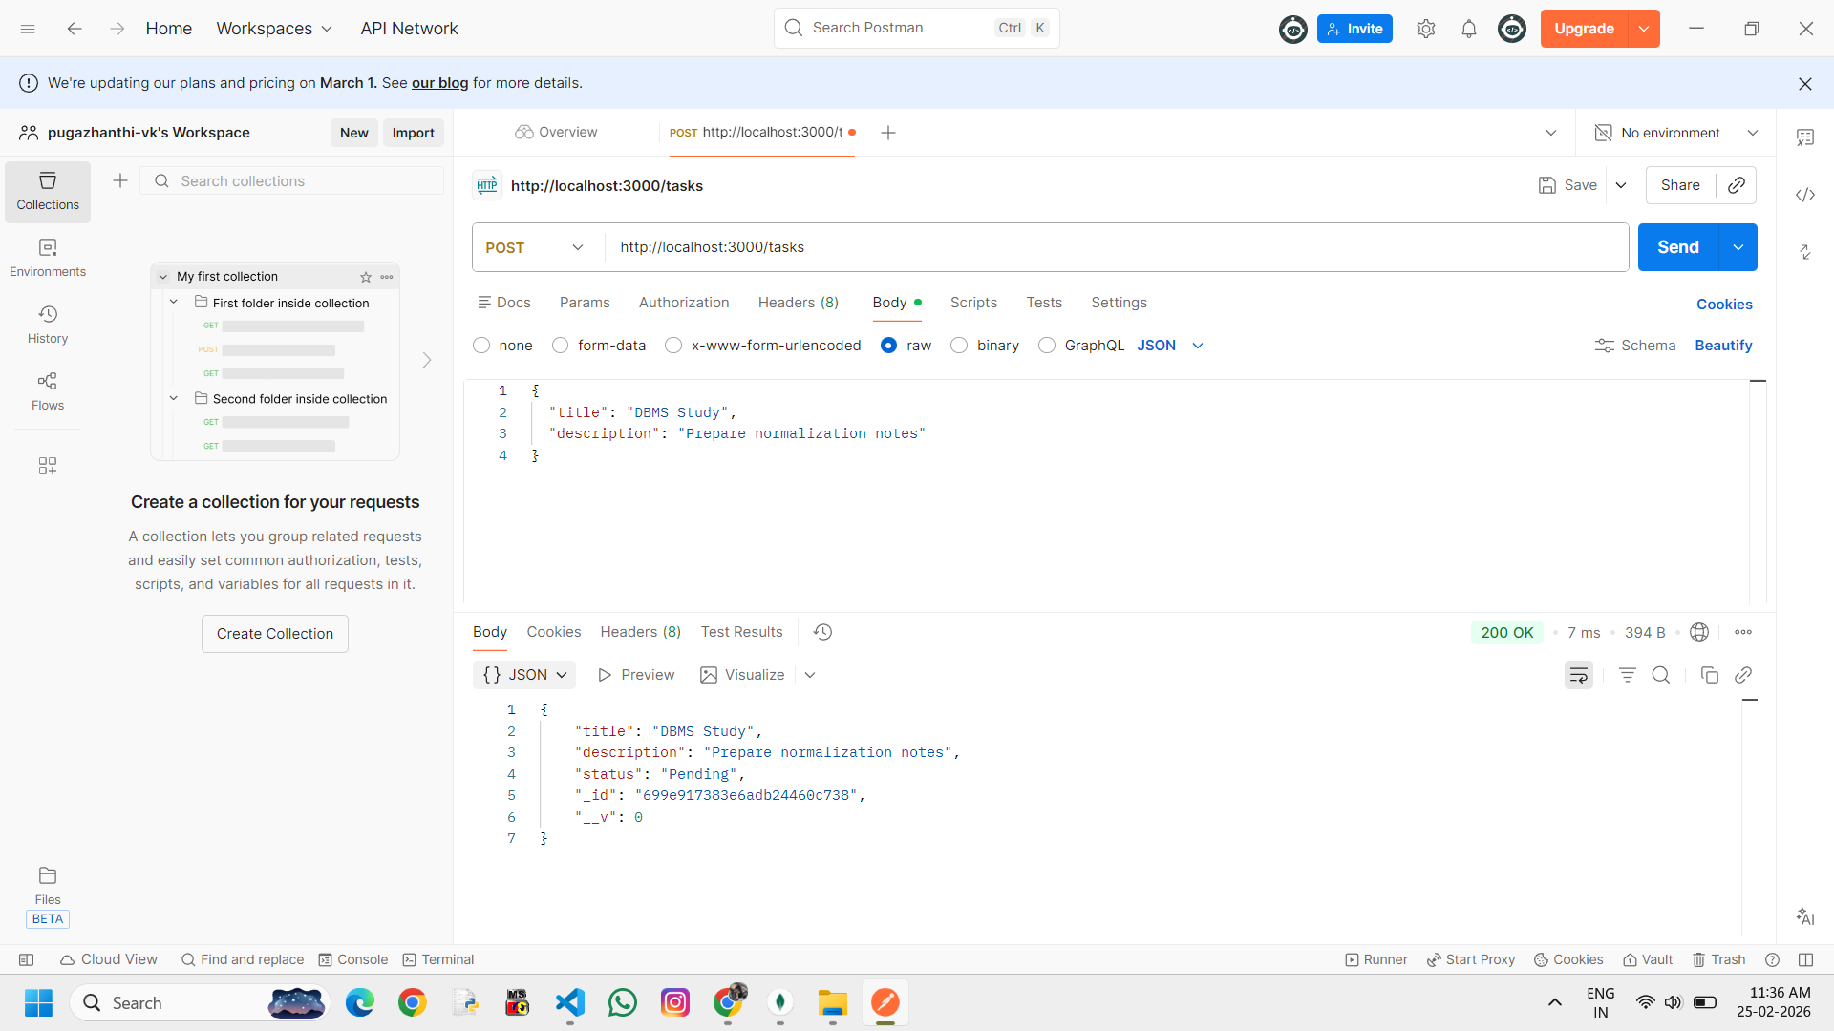
Task: Click the code snippet icon in right sidebar
Action: 1804,195
